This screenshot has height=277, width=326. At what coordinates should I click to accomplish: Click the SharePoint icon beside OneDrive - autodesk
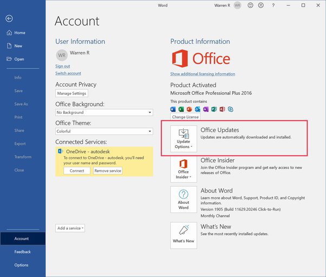60,151
